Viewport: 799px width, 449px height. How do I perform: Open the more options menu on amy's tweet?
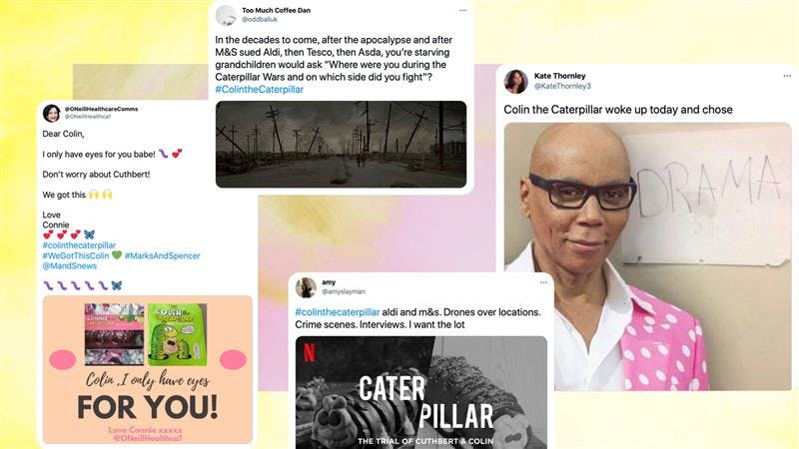[543, 282]
